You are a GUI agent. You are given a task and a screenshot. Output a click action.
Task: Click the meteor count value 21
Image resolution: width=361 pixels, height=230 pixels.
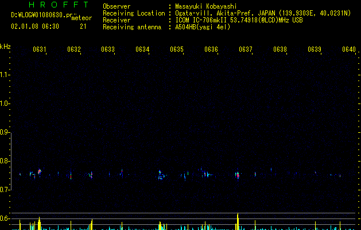click(x=83, y=26)
